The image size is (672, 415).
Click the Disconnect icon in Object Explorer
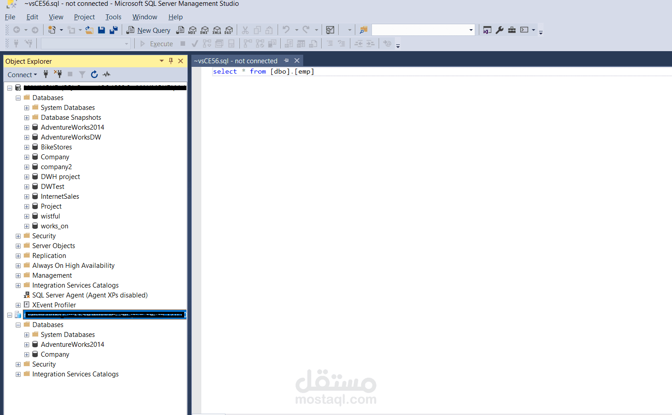pyautogui.click(x=58, y=74)
